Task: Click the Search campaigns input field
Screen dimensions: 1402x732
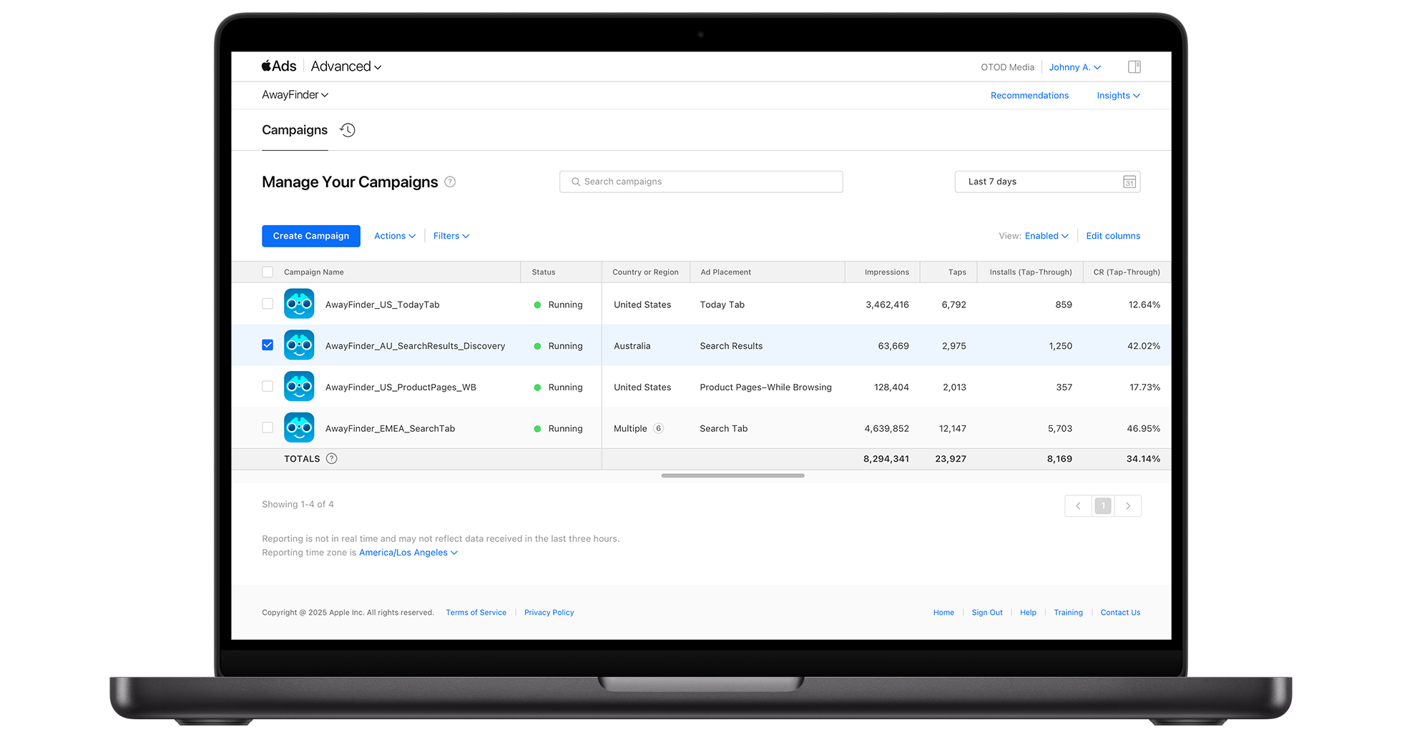Action: (x=701, y=182)
